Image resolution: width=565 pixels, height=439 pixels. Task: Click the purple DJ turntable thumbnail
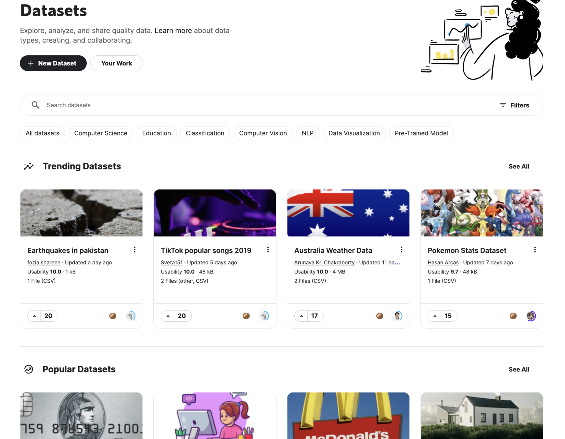pos(215,213)
